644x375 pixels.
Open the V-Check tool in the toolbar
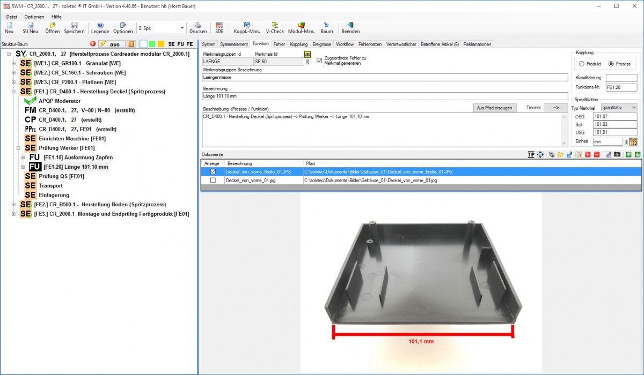tap(275, 28)
